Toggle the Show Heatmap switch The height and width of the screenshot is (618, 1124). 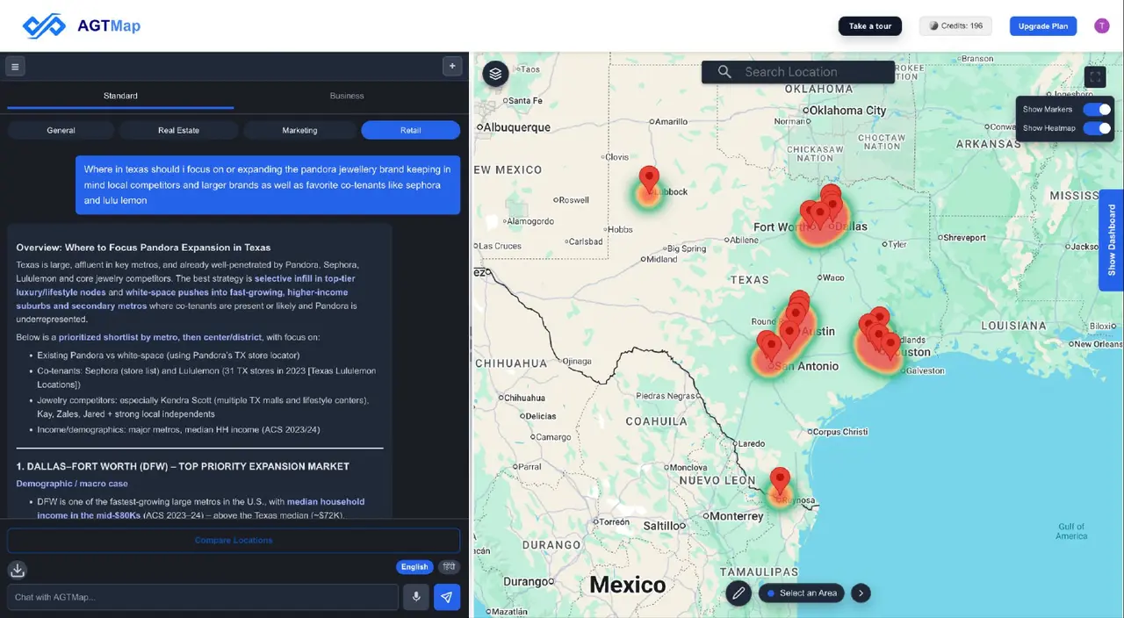(1097, 128)
